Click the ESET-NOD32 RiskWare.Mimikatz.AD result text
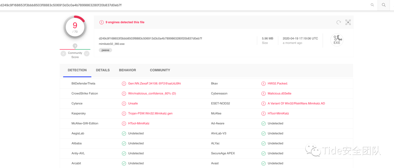Image resolution: width=394 pixels, height=168 pixels. [296, 103]
